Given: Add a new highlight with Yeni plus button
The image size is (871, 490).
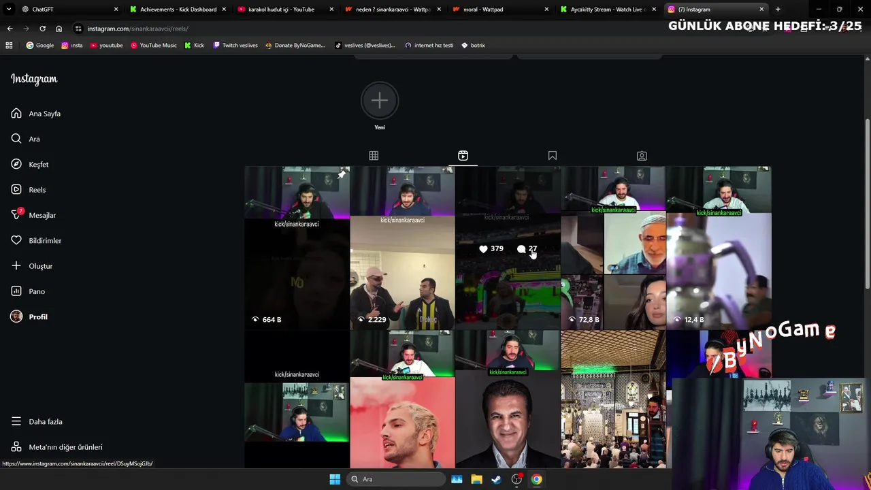Looking at the screenshot, I should click(x=380, y=101).
